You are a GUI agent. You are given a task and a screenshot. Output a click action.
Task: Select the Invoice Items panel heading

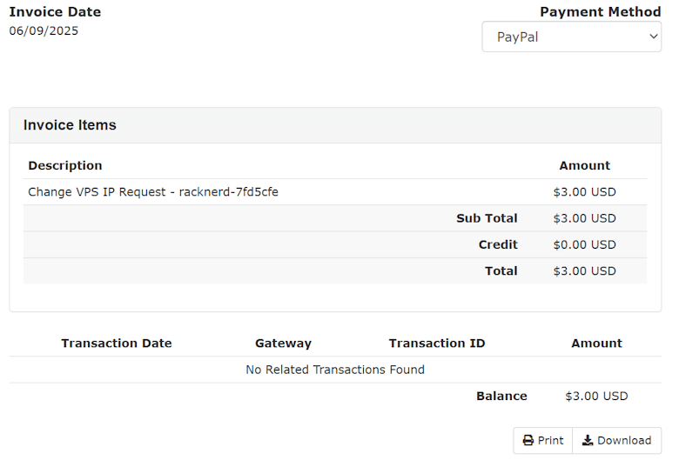click(70, 125)
